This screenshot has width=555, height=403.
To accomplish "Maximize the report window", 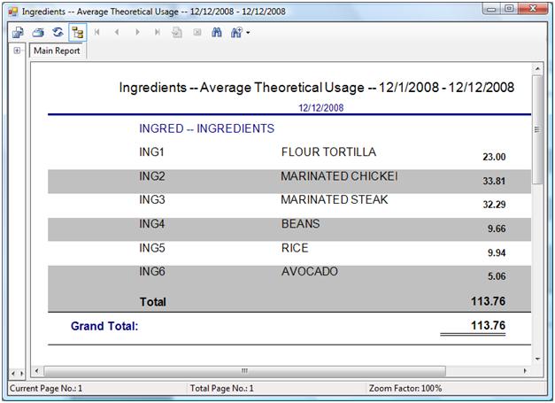I will (509, 9).
